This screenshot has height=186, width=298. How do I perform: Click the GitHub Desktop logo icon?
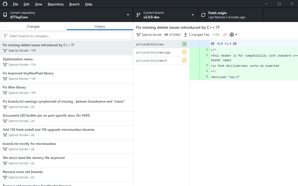[5, 4]
